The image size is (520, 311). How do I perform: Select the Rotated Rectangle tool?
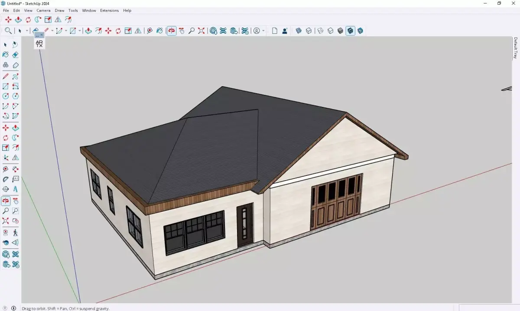[15, 86]
